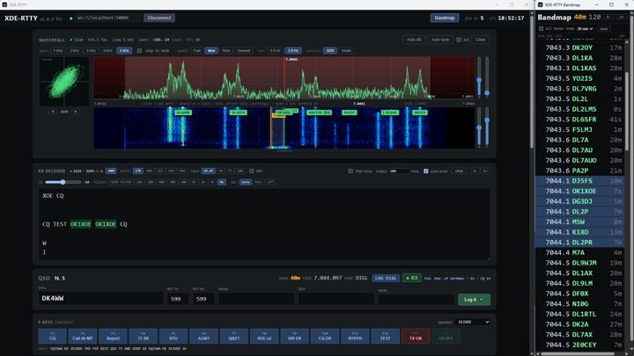Click the NOTE input field
Screen dimensions: 634x356
[x=417, y=299]
